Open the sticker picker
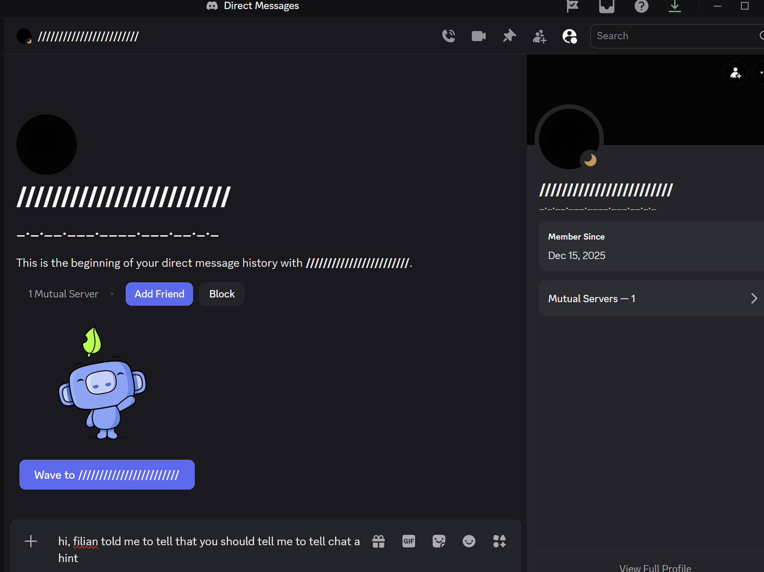This screenshot has height=572, width=764. [439, 541]
